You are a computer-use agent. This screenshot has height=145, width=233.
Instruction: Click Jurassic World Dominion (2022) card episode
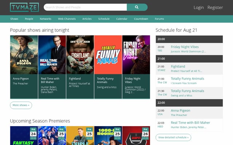tap(135, 90)
